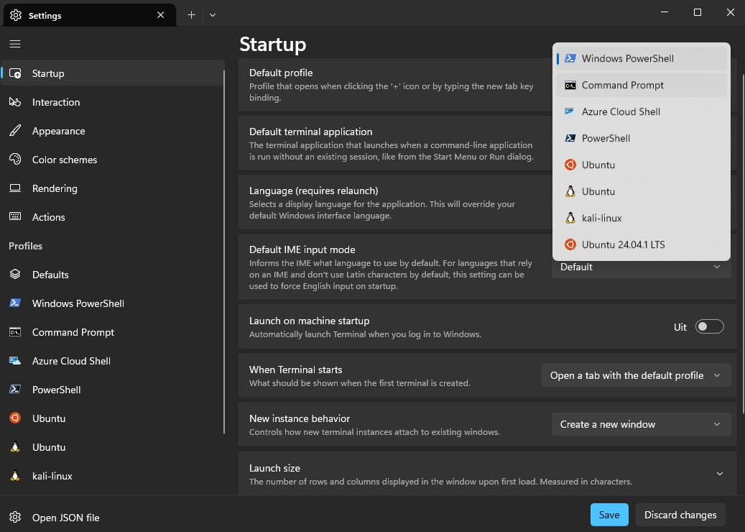The image size is (745, 532).
Task: Select Defaults profile in sidebar
Action: [x=50, y=275]
